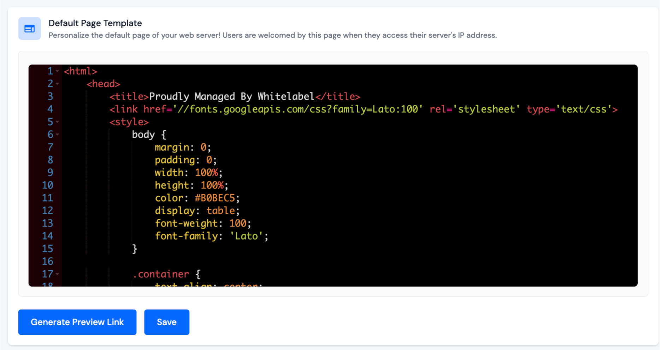
Task: Collapse the .container rule at line 17
Action: click(x=57, y=274)
